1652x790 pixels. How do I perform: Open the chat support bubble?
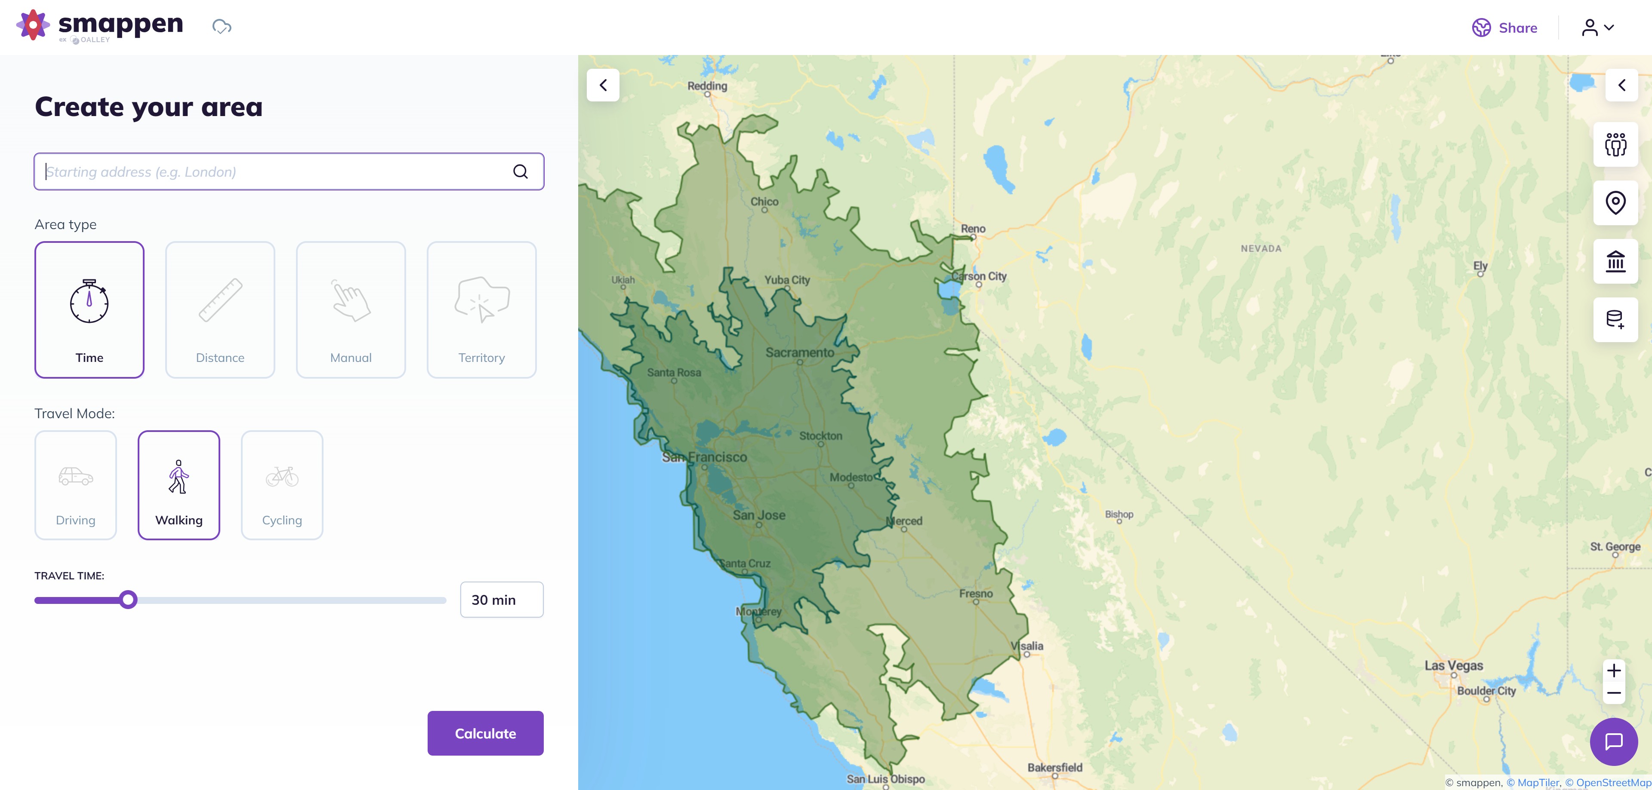tap(1614, 741)
